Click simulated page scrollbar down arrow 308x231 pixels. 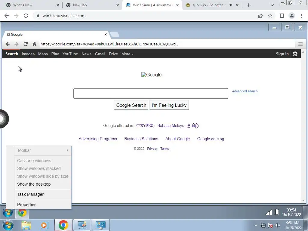(303, 201)
